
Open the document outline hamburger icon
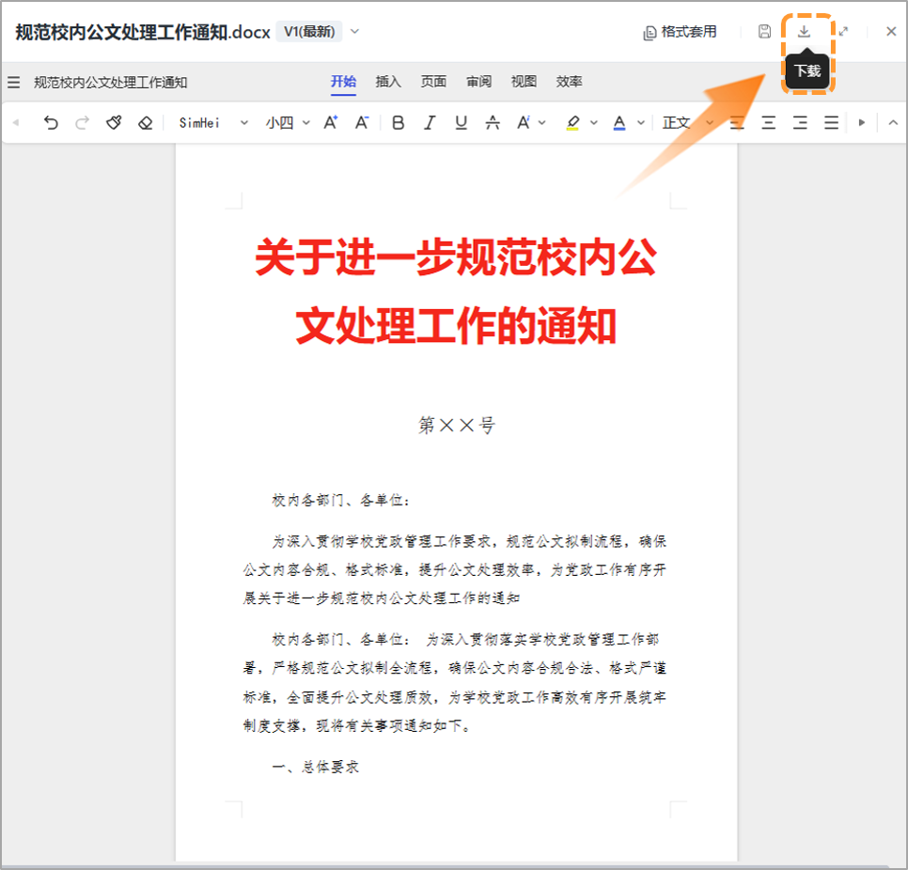13,82
